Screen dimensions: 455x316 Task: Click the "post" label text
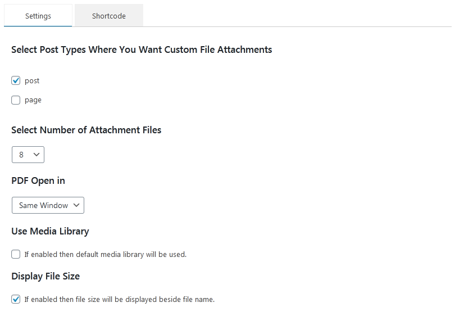tap(32, 81)
